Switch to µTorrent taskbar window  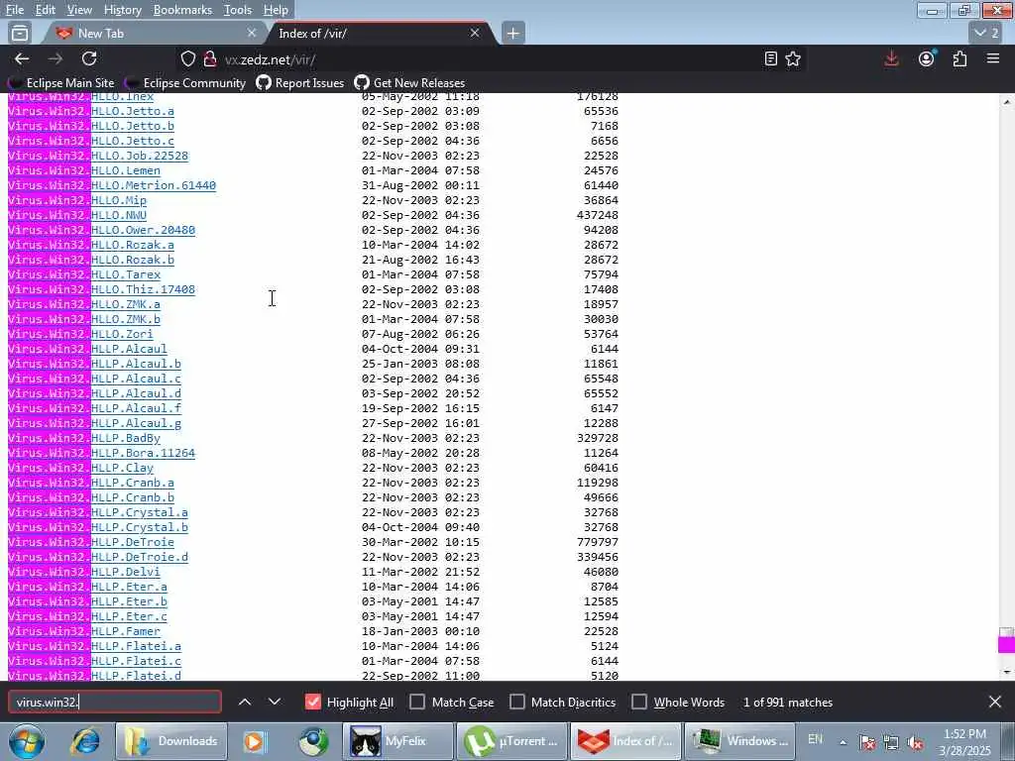click(511, 741)
